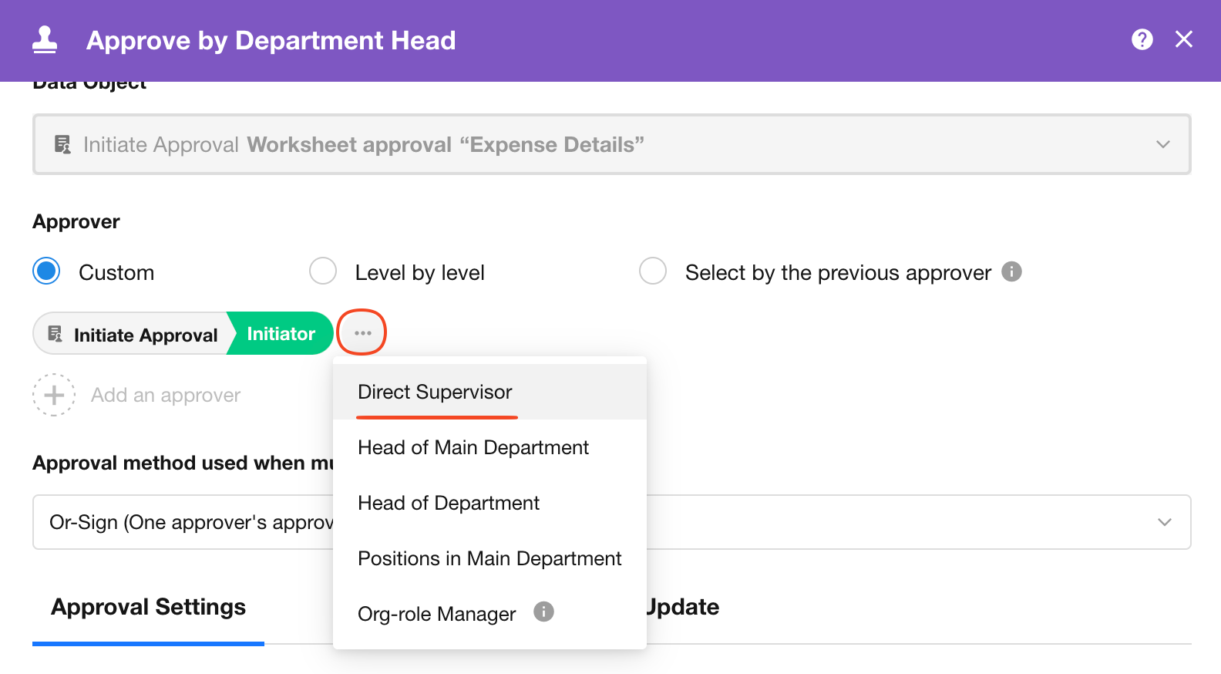1221x674 pixels.
Task: Choose Direct Supervisor from the menu
Action: [435, 392]
